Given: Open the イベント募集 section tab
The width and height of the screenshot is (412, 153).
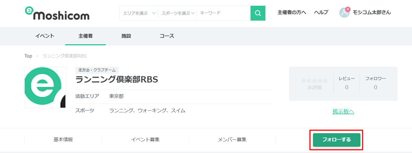Looking at the screenshot, I should coord(145,140).
